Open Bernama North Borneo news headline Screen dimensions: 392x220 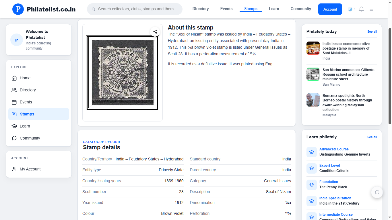(347, 103)
